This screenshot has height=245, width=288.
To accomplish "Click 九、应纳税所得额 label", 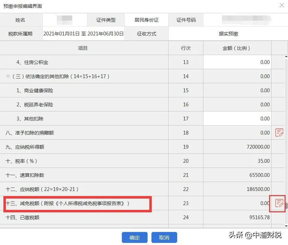I will [25, 147].
